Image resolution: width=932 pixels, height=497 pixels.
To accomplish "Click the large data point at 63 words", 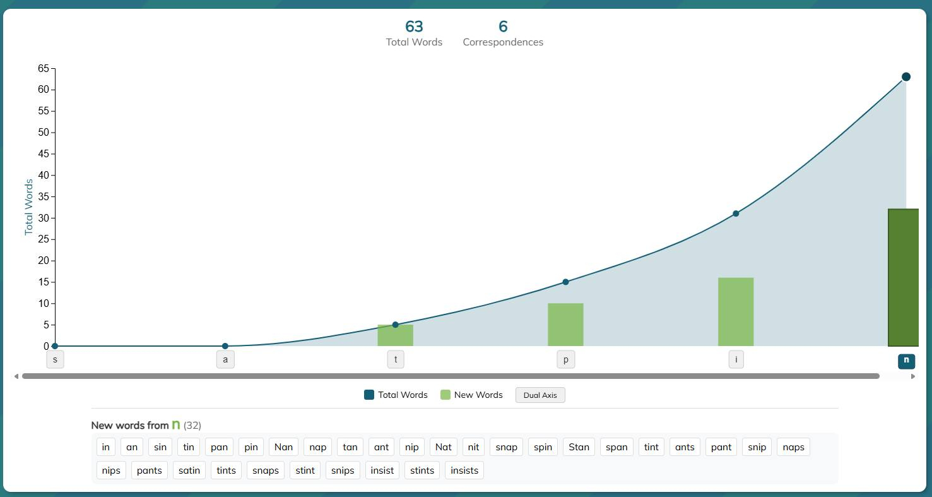I will [906, 77].
